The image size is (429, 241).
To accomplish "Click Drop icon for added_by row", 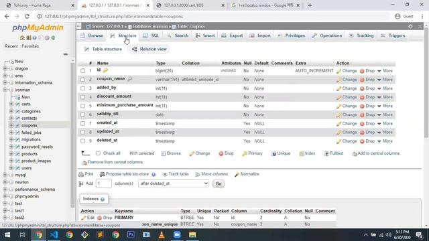I will coord(362,88).
